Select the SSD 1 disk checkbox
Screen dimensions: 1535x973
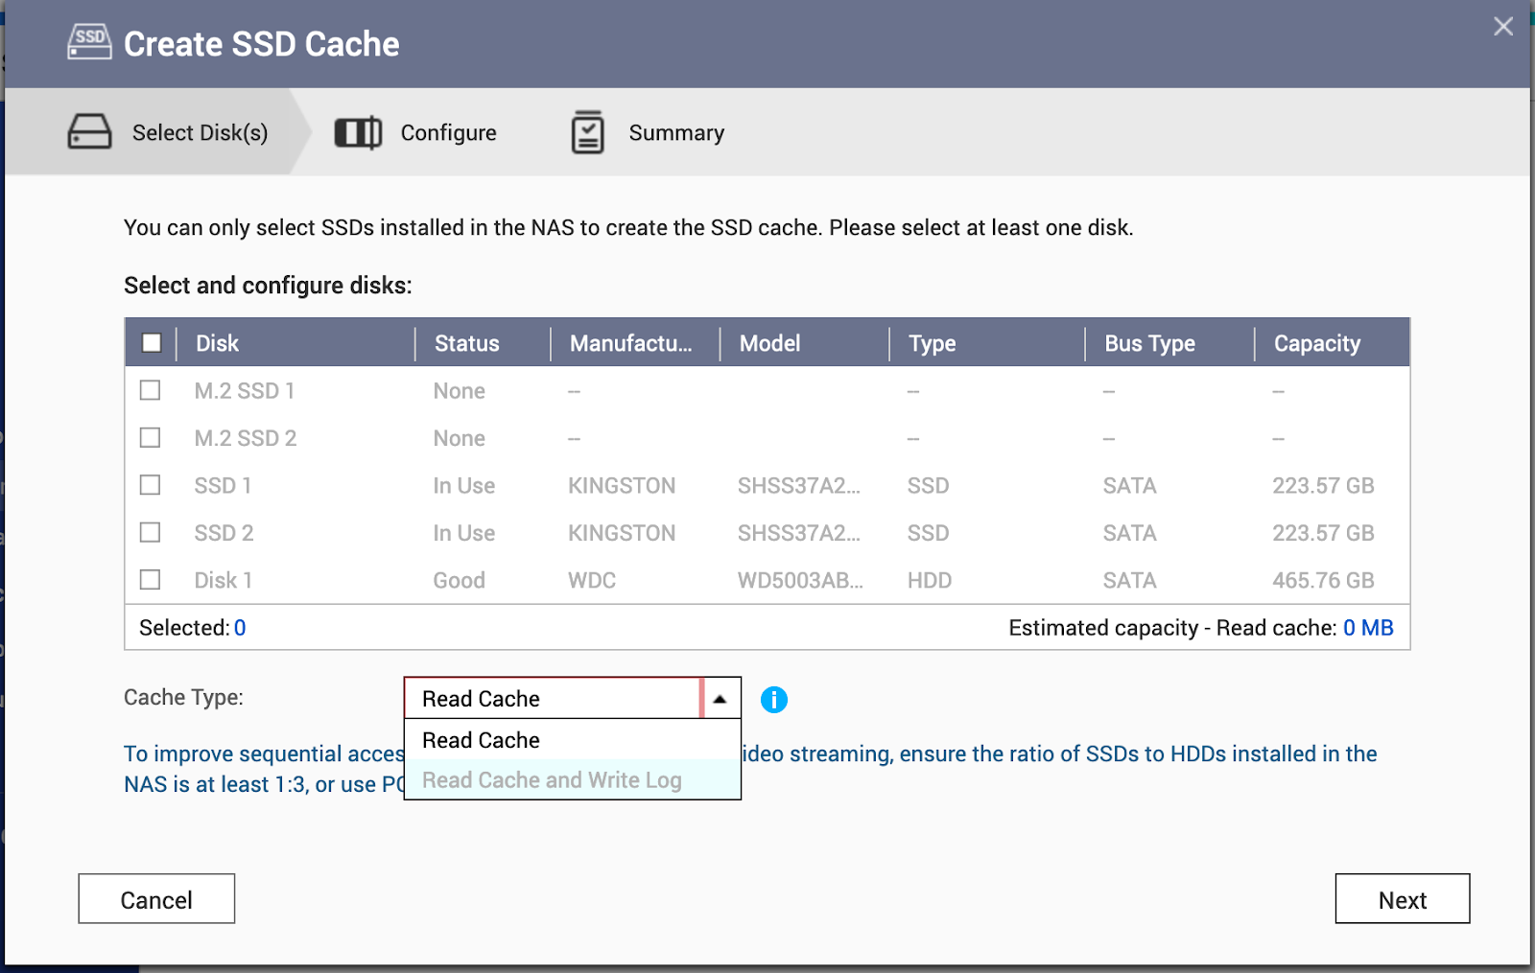coord(151,485)
